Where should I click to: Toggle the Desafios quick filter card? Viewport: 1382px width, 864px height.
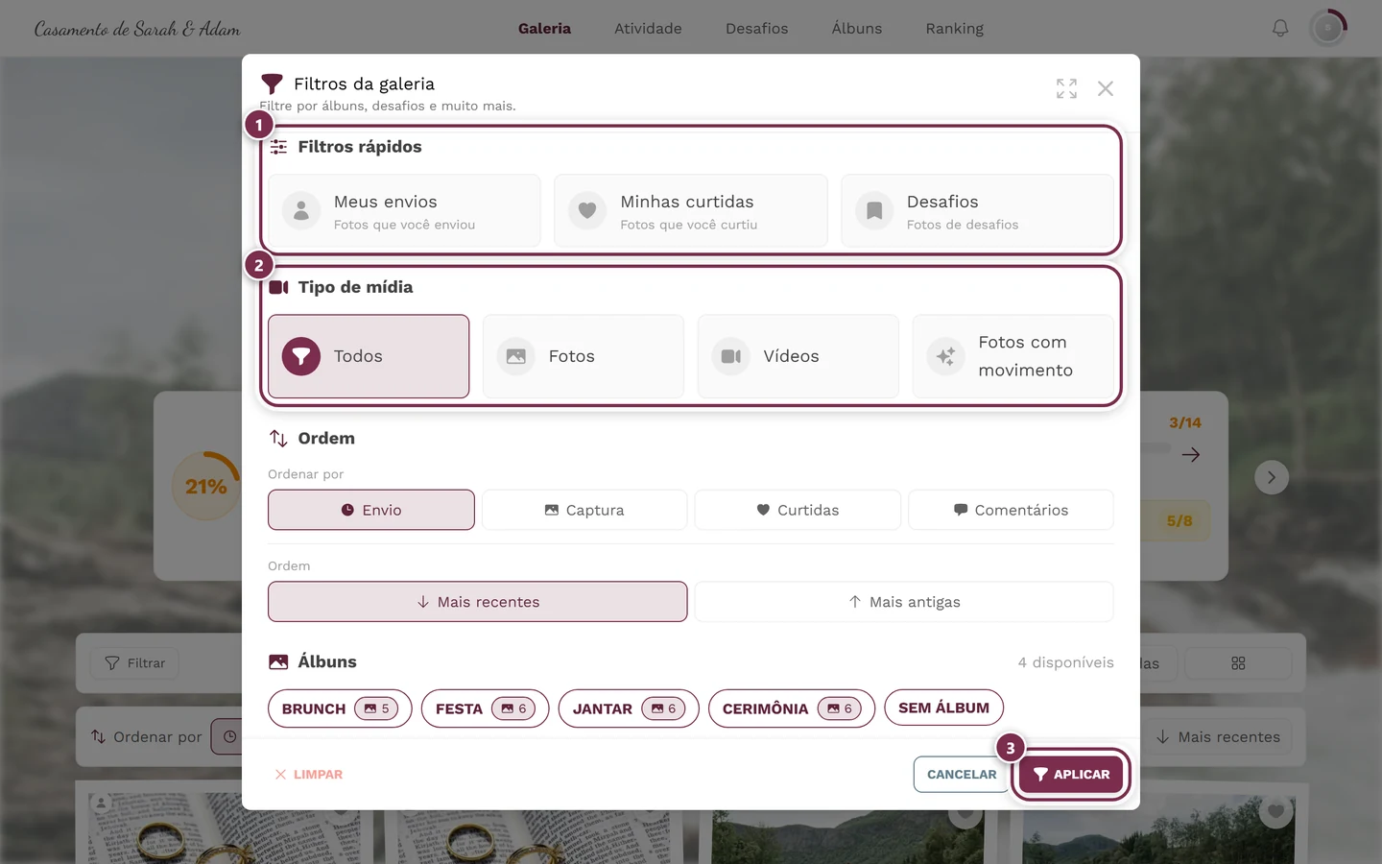pyautogui.click(x=977, y=211)
